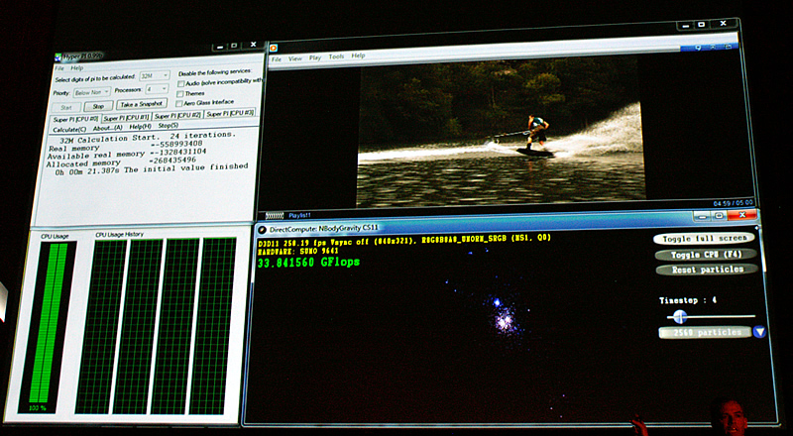793x436 pixels.
Task: Click the striped grip icon beside Playlist1
Action: 275,216
